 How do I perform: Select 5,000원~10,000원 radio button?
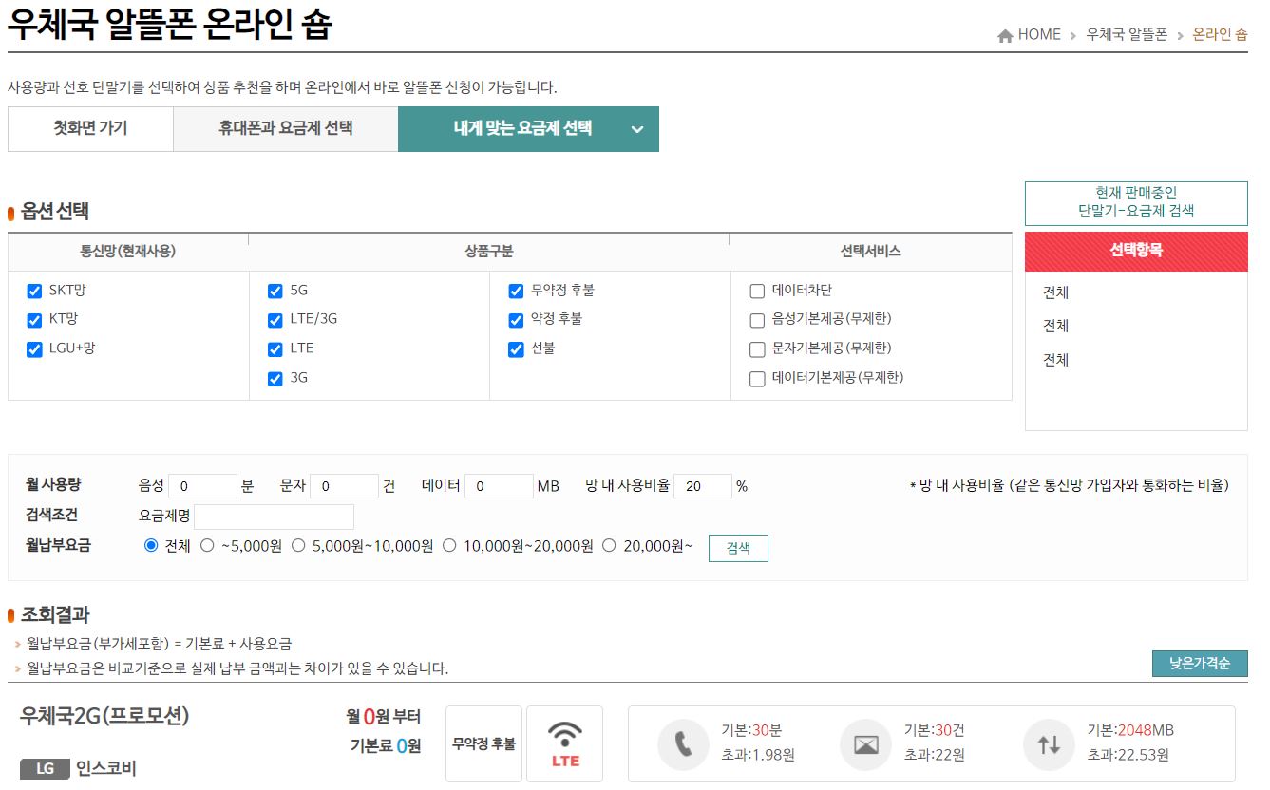298,545
